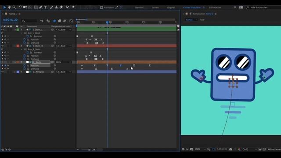Click the timeline zoom slider handle
The height and width of the screenshot is (158, 281).
click(x=89, y=150)
